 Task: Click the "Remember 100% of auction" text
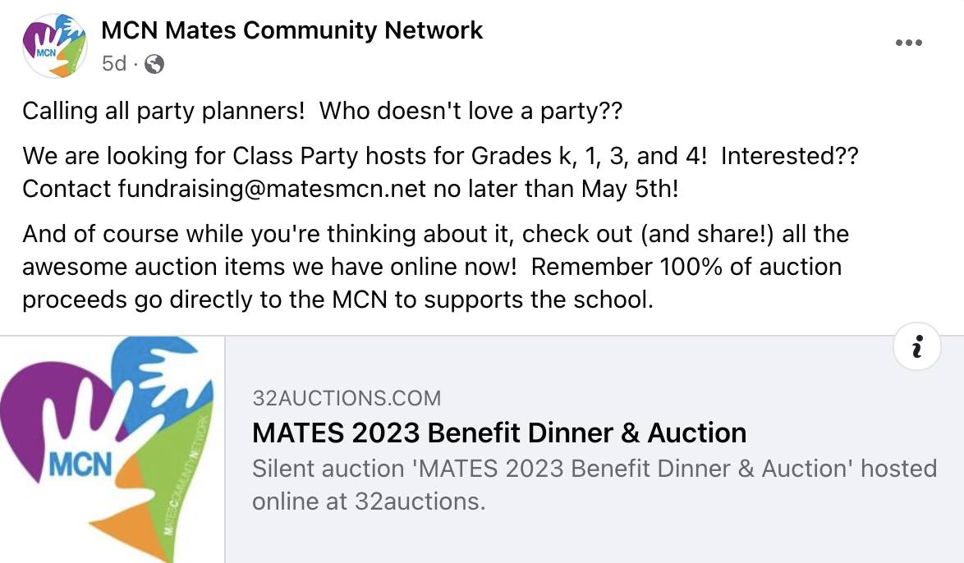pos(691,267)
